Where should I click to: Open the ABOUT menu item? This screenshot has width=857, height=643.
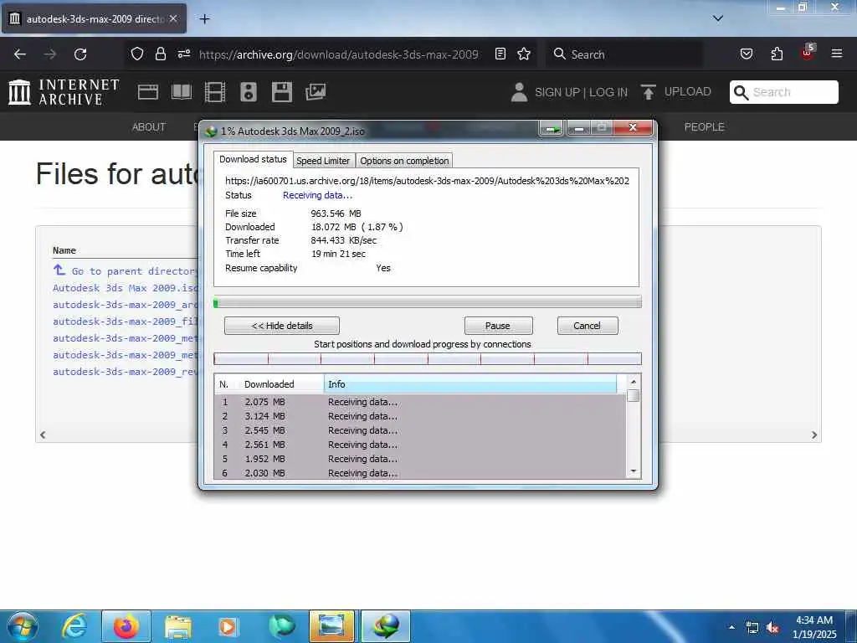(149, 127)
